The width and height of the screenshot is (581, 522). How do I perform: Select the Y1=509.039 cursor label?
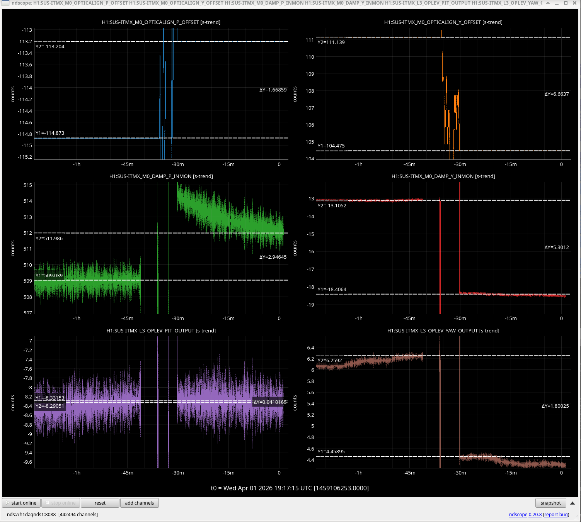[49, 276]
